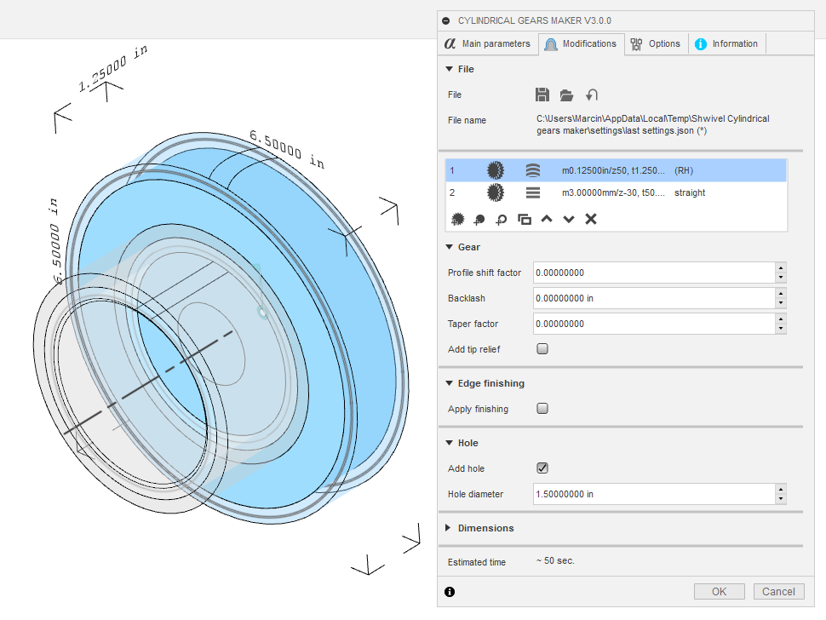Viewport: 826px width, 620px height.
Task: Collapse the Hole section
Action: click(x=450, y=443)
